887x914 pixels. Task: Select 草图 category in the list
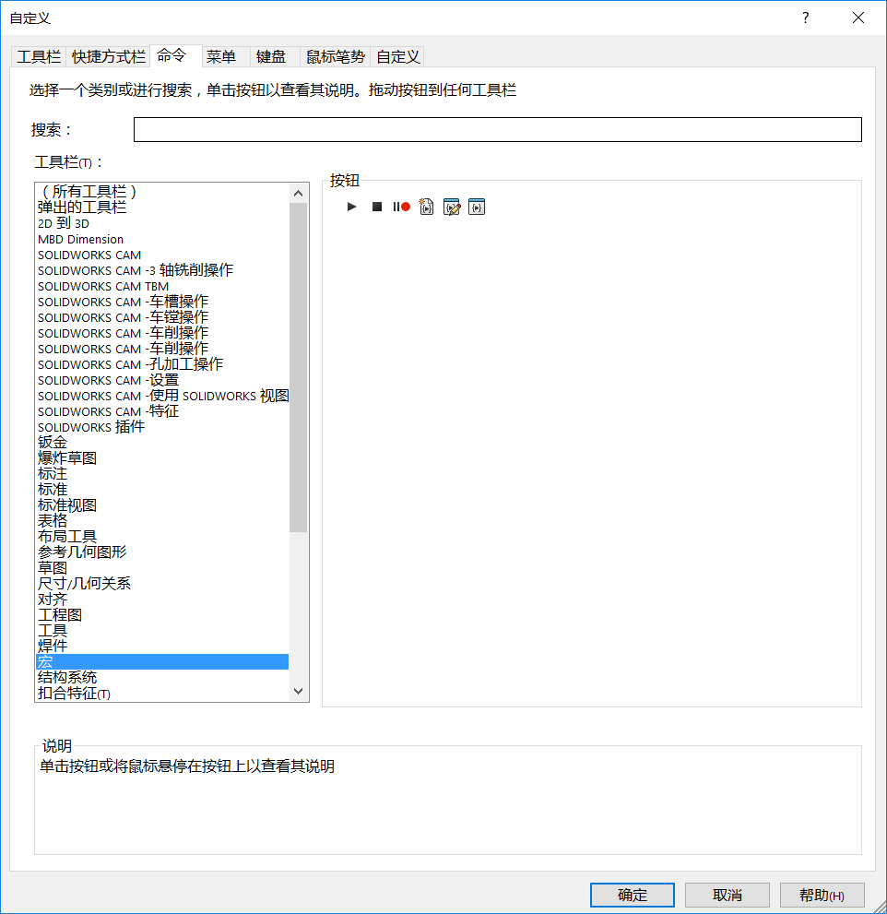click(53, 568)
